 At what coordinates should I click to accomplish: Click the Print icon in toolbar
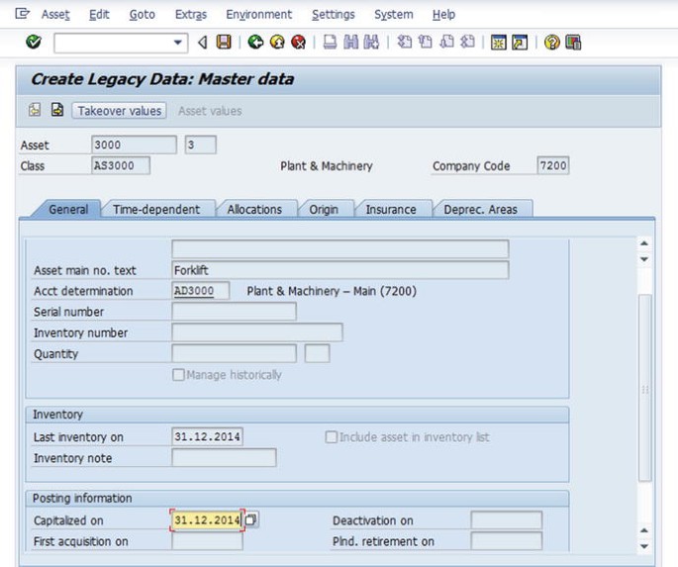coord(330,43)
